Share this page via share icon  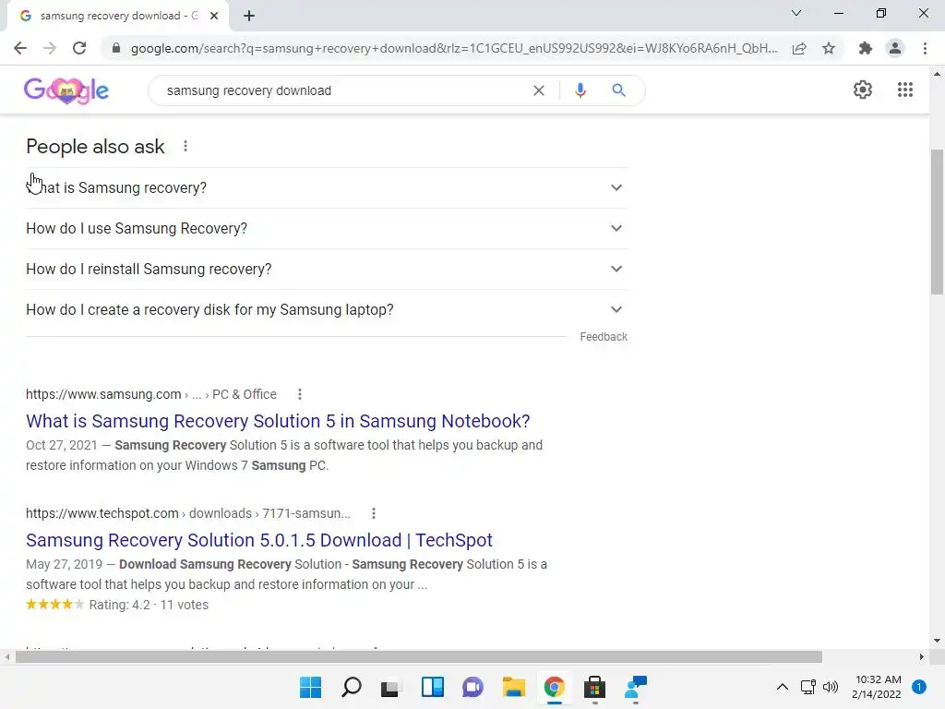[x=799, y=48]
